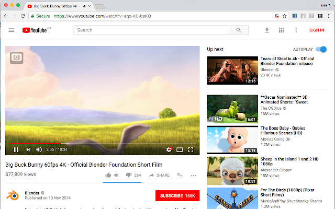Viewport: 335px width, 209px height.
Task: Open Oscar Nominated 3D Animated Shorts thumbnail
Action: [232, 109]
